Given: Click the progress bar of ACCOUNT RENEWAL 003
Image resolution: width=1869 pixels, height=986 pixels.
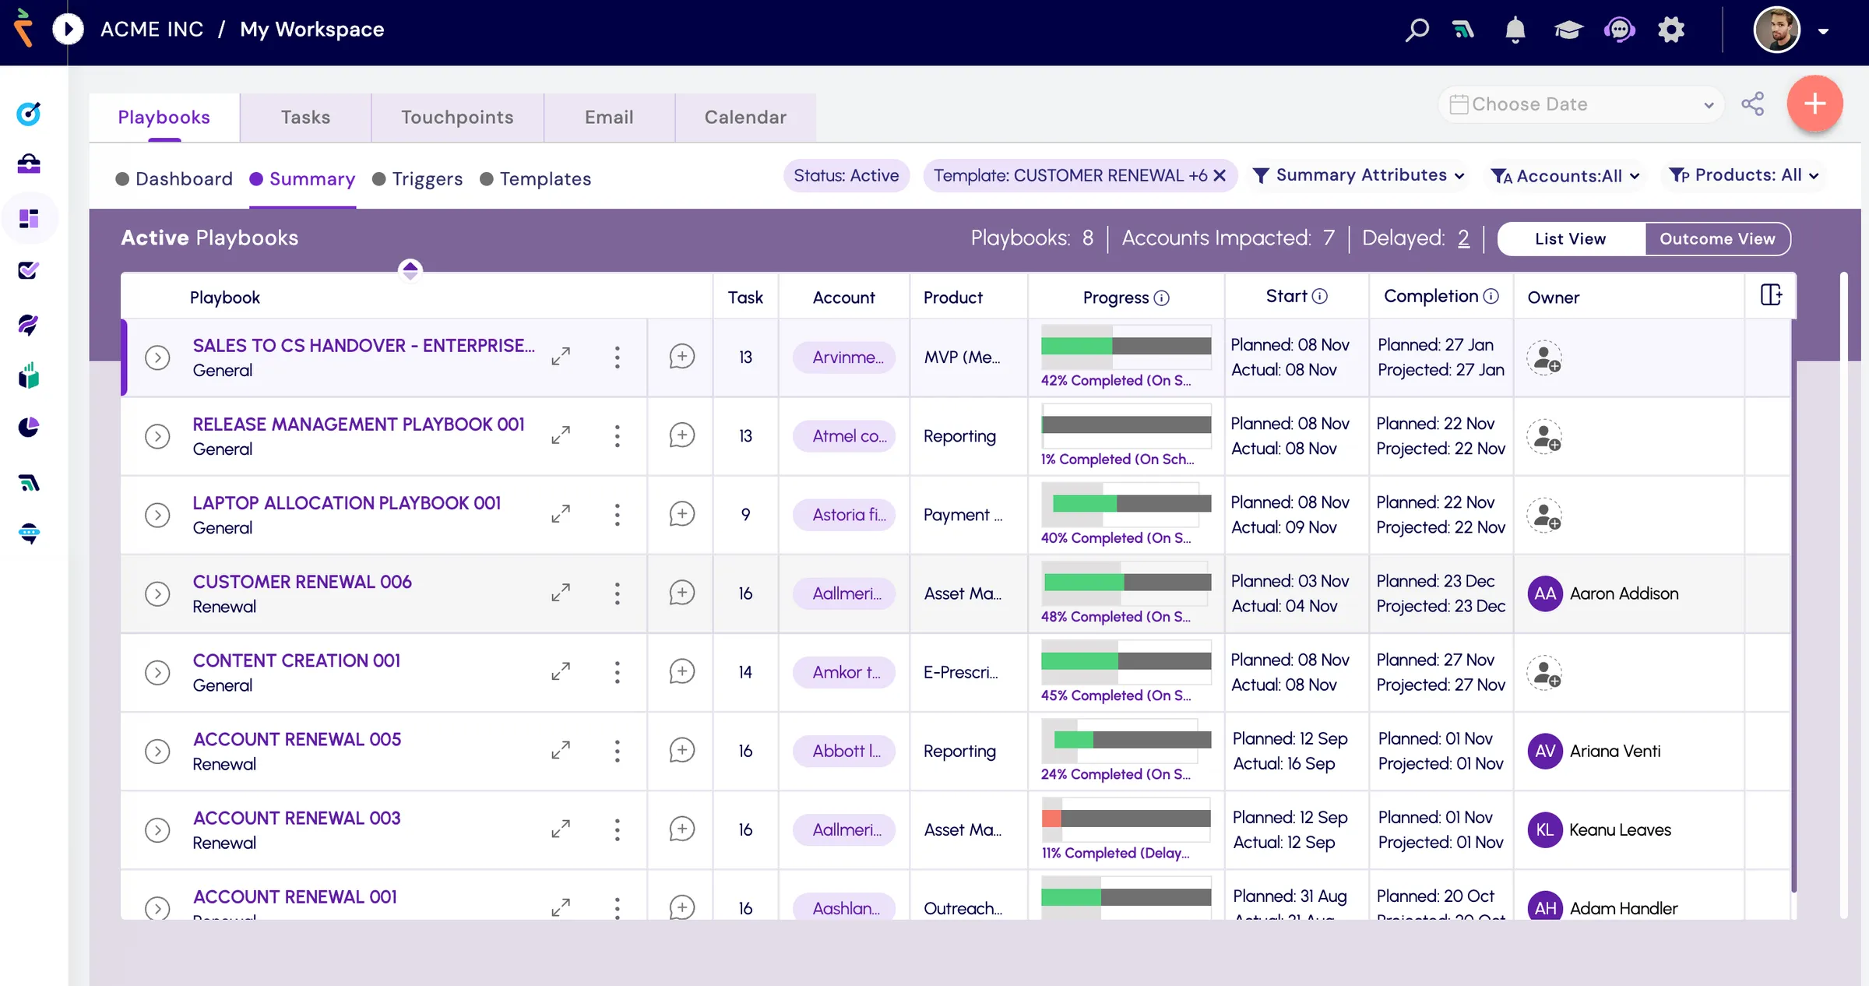Looking at the screenshot, I should [x=1125, y=819].
